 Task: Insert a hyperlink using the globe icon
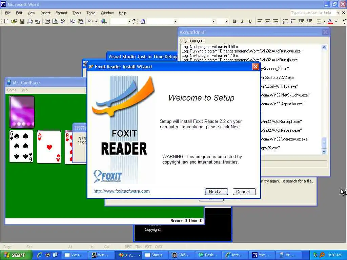coord(104,21)
